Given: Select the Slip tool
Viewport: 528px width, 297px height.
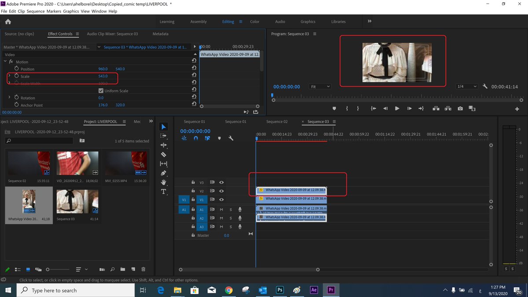Looking at the screenshot, I should [x=163, y=164].
